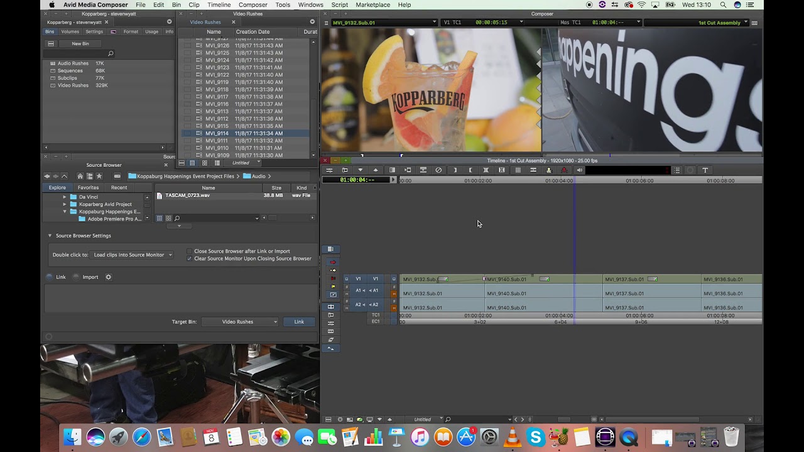Switch Source Browser file list to frame view
This screenshot has height=452, width=804.
click(x=168, y=218)
